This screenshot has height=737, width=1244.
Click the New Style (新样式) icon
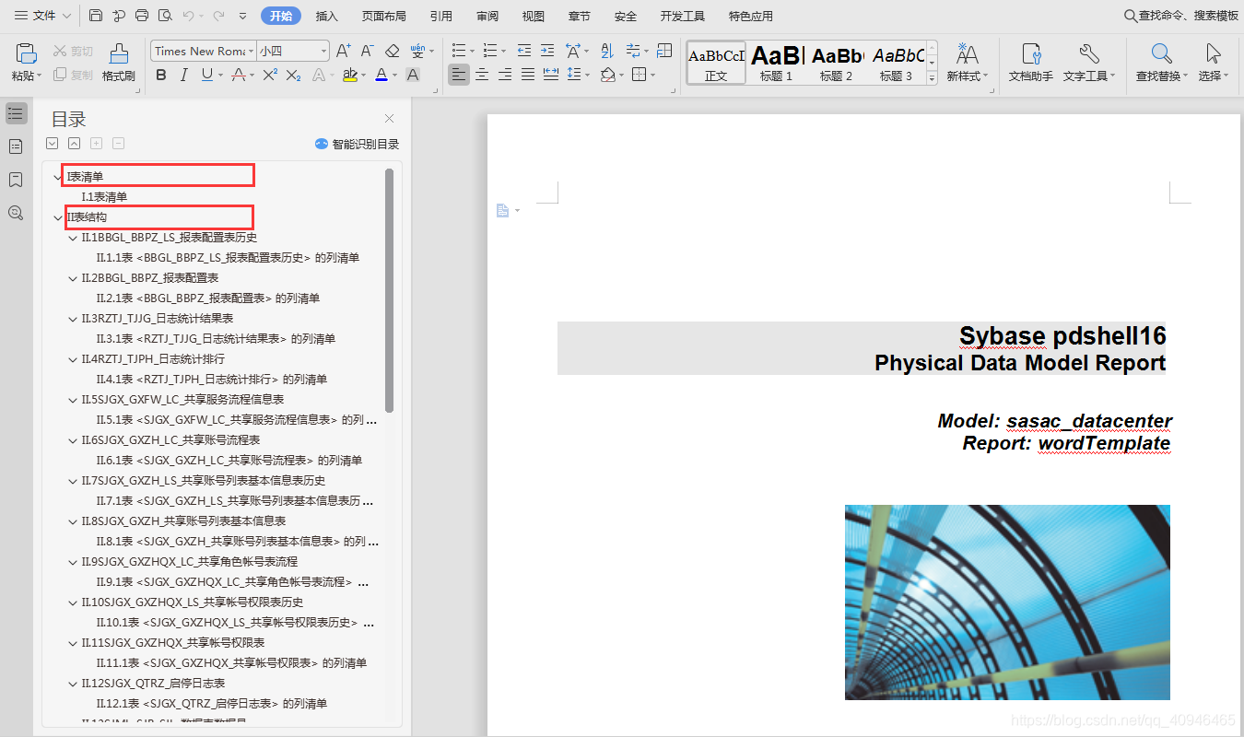pos(967,63)
